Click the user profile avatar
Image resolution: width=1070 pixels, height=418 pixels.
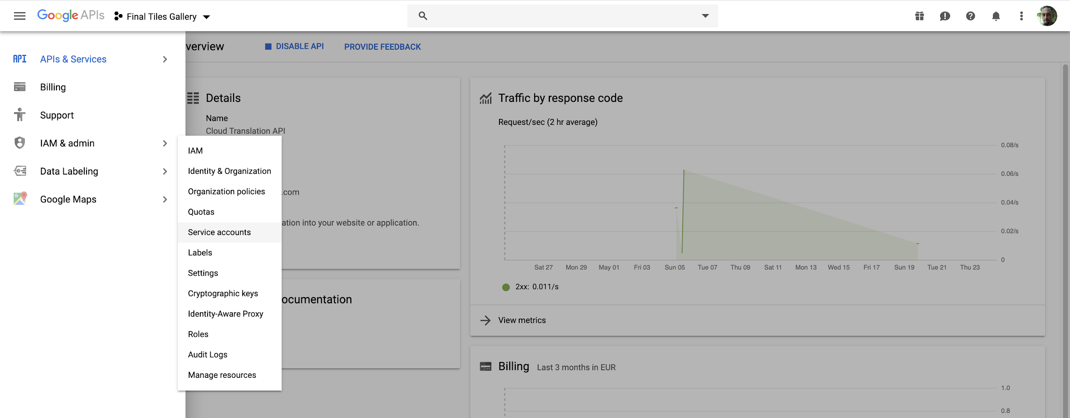(1047, 16)
